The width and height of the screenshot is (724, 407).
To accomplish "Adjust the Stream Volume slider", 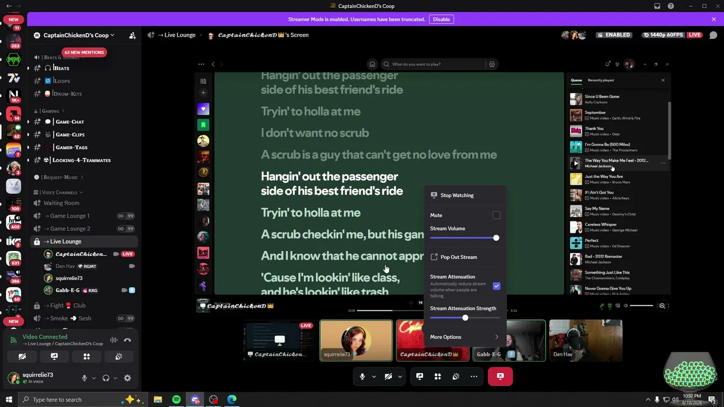I will point(464,238).
